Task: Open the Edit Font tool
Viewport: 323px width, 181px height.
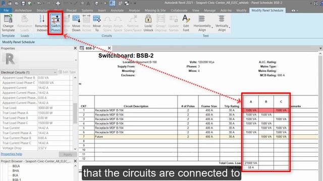Action: point(186,23)
